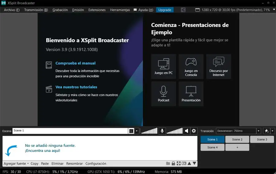Click the scene number 1 icon

pos(131,131)
